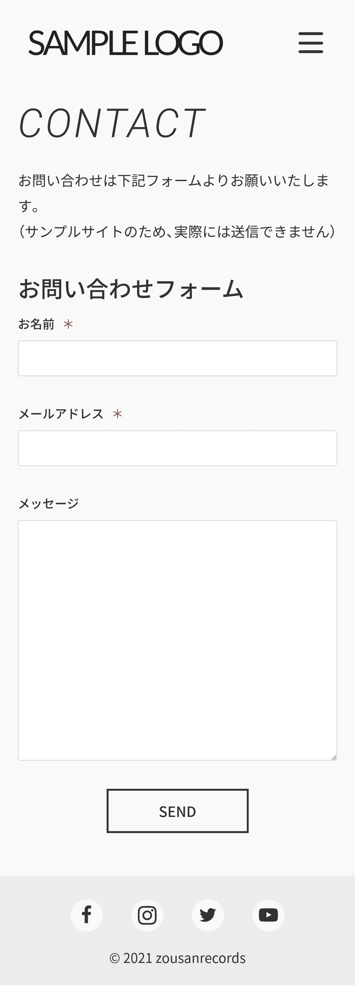Focus the メールアドレス input field

[177, 448]
